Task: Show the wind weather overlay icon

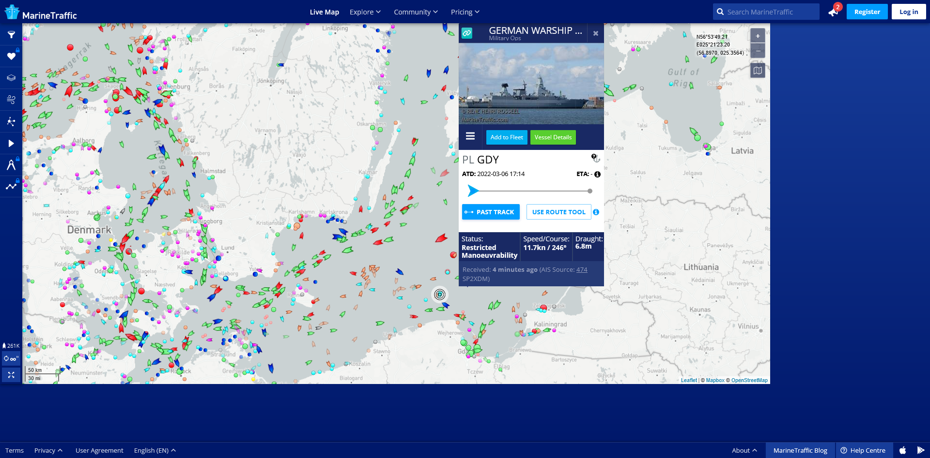Action: pos(11,100)
